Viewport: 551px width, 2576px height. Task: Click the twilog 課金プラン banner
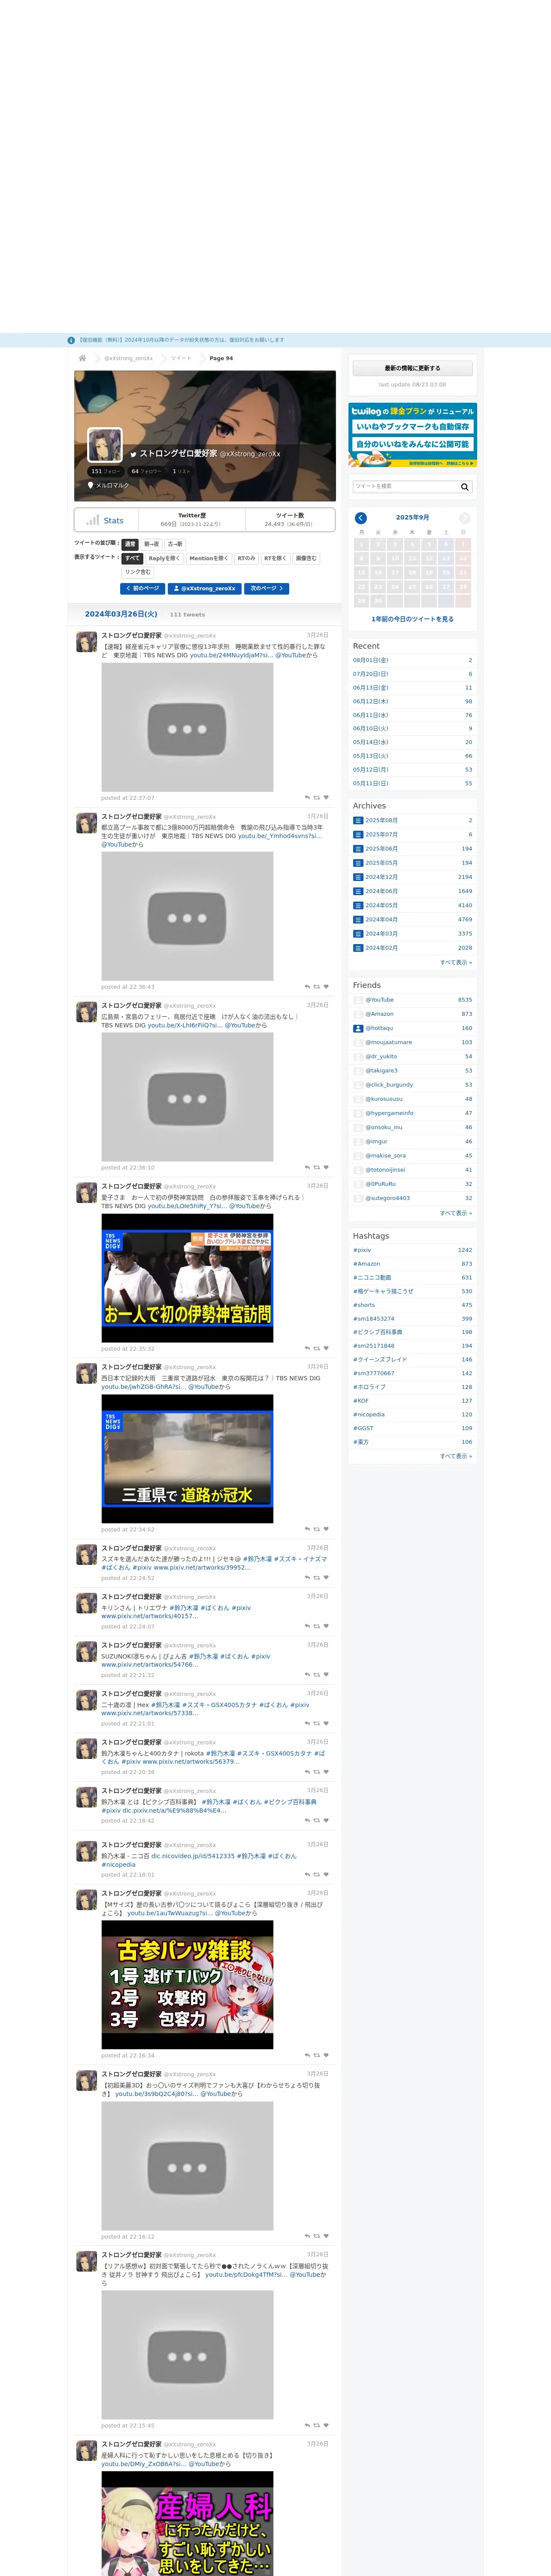click(x=412, y=435)
